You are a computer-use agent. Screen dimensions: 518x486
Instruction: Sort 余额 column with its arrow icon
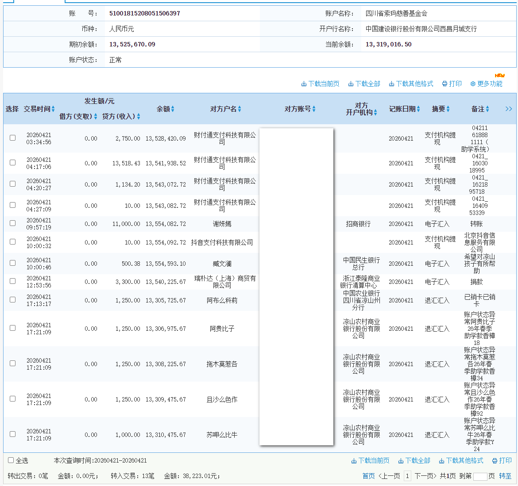[x=173, y=109]
